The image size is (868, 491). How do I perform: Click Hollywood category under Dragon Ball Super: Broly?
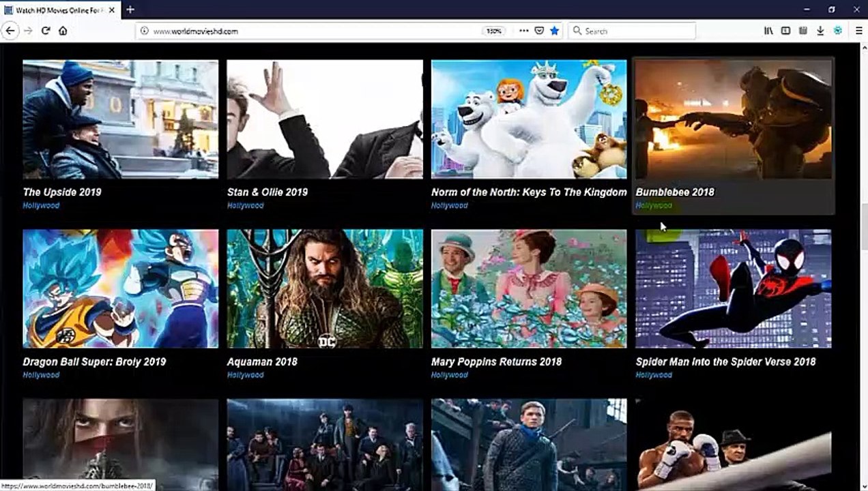click(x=41, y=375)
